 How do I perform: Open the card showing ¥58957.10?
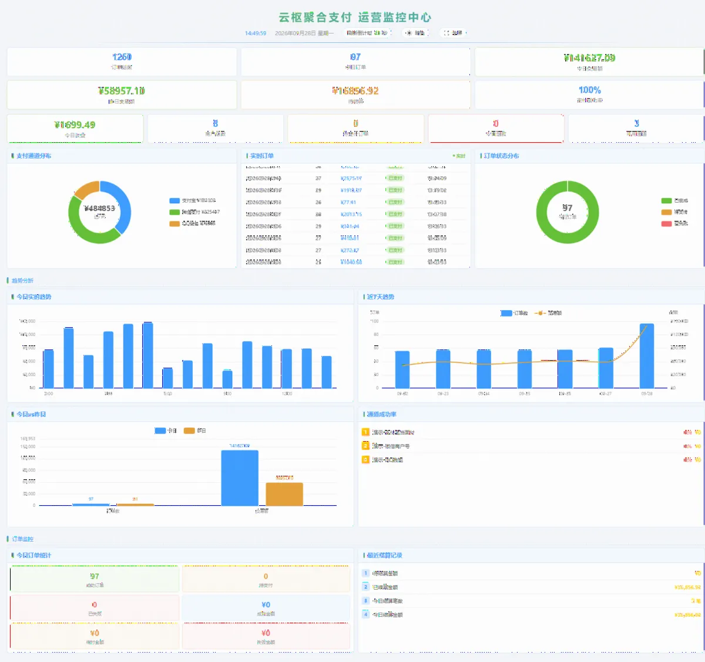coord(122,95)
